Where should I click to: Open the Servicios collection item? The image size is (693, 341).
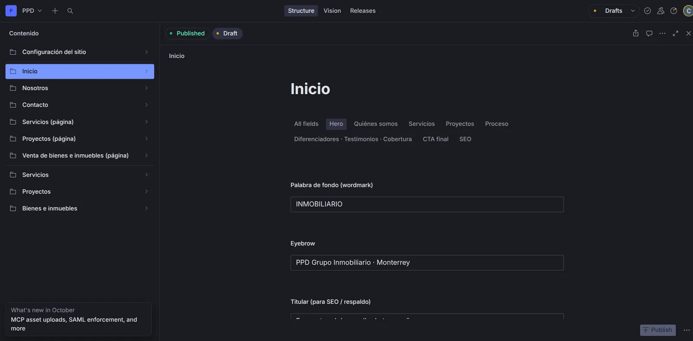(x=80, y=175)
